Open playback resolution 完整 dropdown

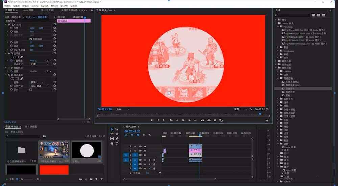pyautogui.click(x=241, y=109)
